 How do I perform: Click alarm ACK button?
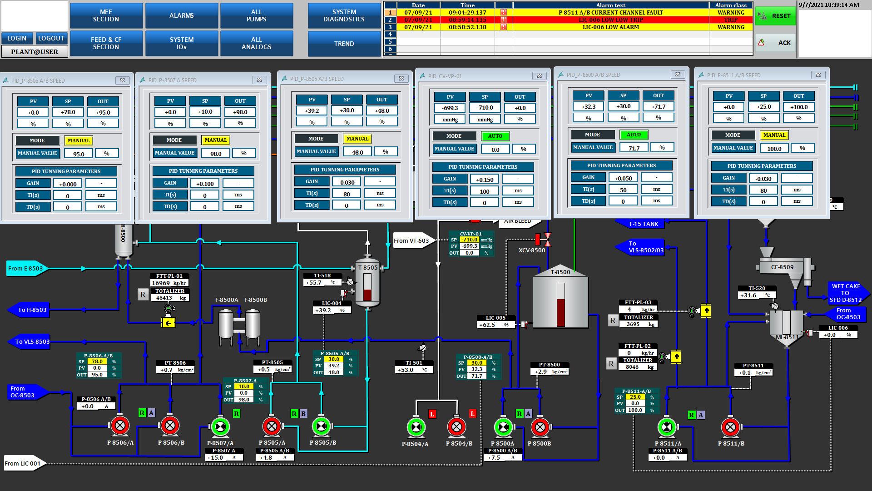click(775, 43)
